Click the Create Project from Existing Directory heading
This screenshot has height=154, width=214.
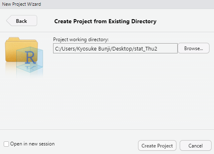(x=105, y=21)
